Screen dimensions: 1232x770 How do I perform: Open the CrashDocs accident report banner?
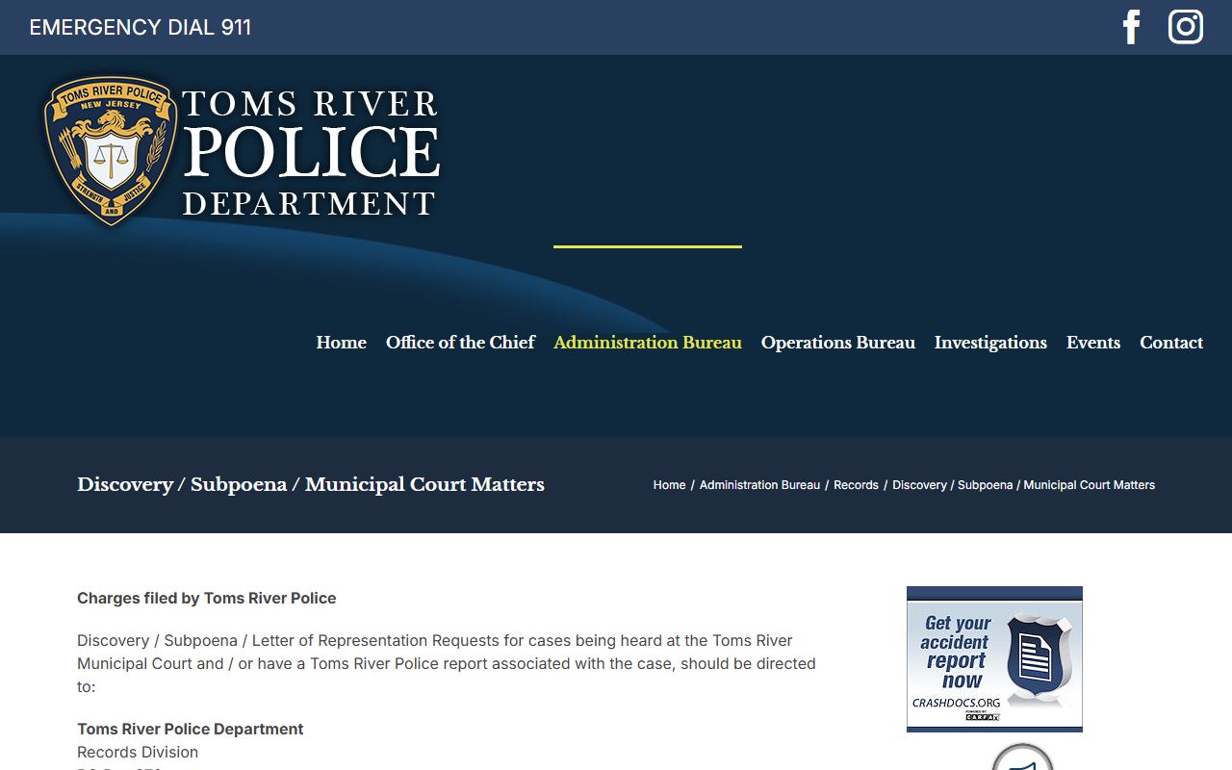[x=994, y=659]
